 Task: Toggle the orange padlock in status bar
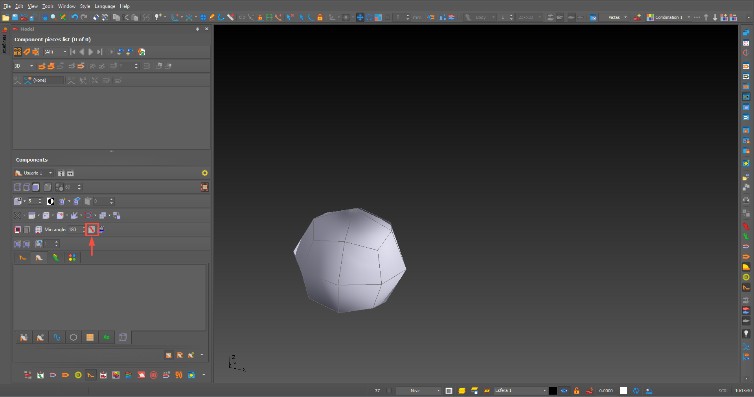click(576, 391)
